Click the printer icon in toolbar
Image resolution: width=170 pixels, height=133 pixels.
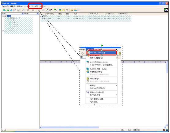[x=18, y=10]
